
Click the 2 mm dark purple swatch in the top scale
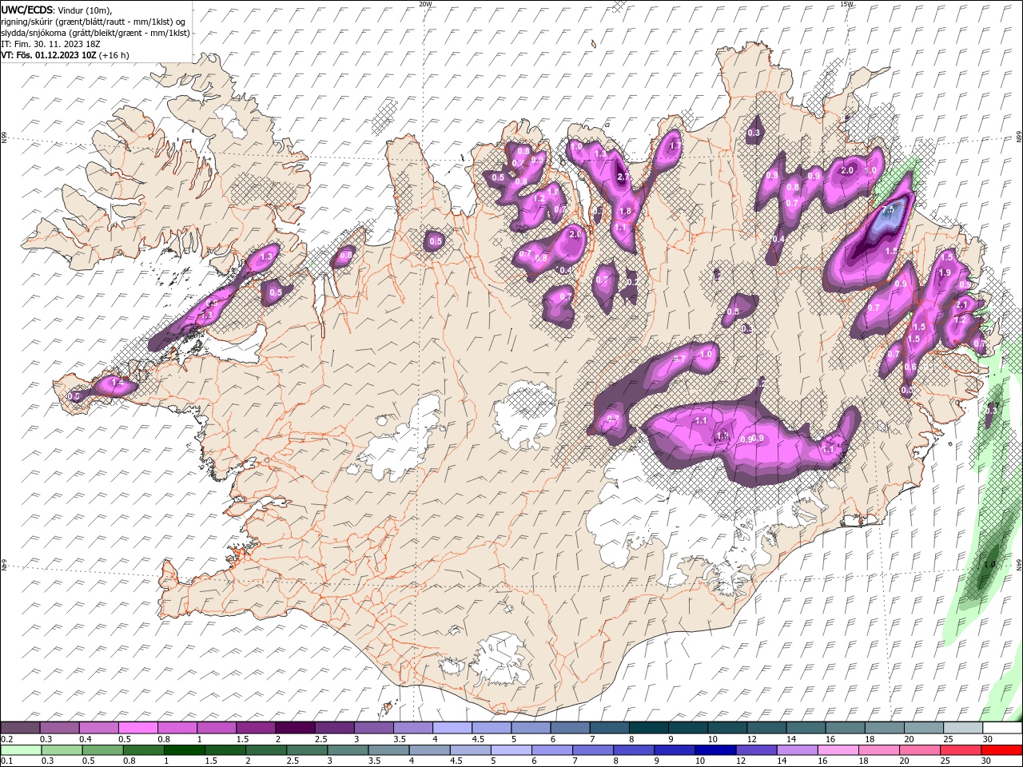pyautogui.click(x=295, y=728)
